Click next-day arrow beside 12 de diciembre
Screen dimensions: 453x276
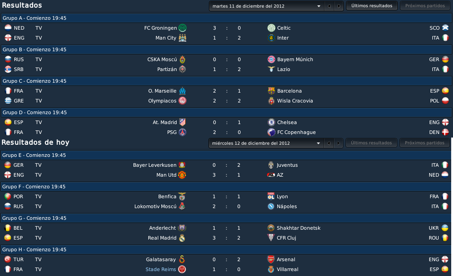pyautogui.click(x=338, y=143)
